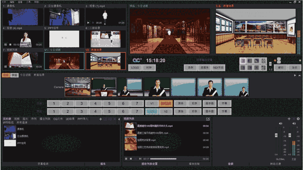This screenshot has width=303, height=170.
Task: Open the 3D场景 tab
Action: pyautogui.click(x=70, y=119)
